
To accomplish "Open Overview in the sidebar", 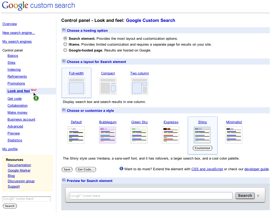I will [10, 24].
